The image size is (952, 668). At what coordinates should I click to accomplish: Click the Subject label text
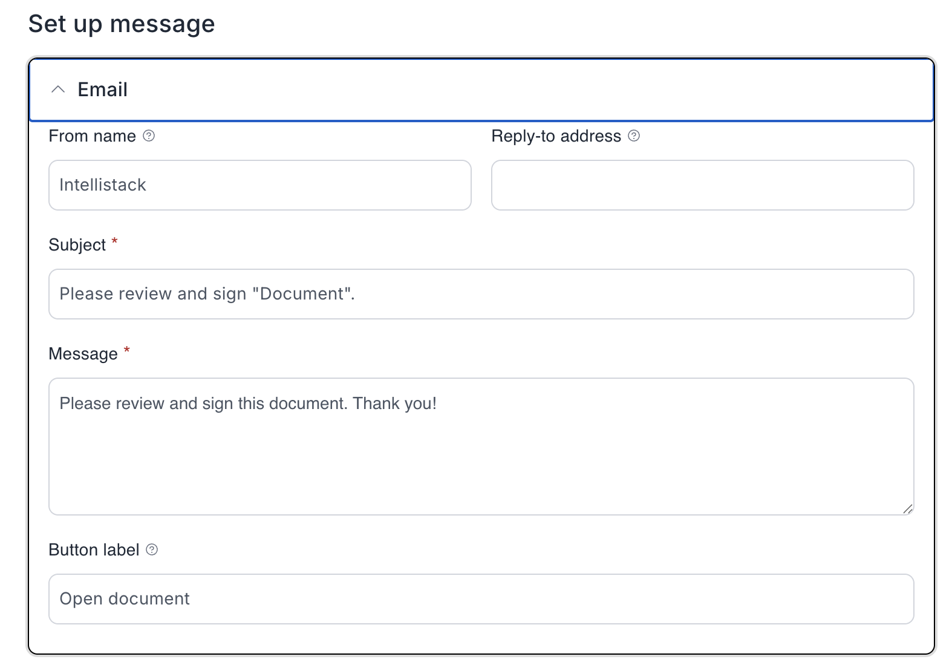tap(77, 245)
